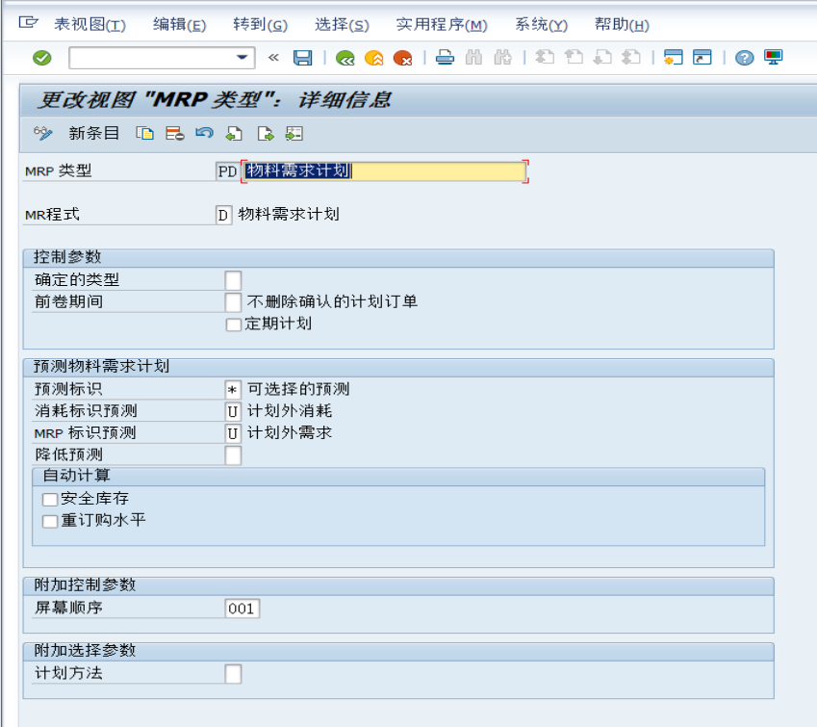817x727 pixels.
Task: Click the yellow Exit icon
Action: coord(374,58)
